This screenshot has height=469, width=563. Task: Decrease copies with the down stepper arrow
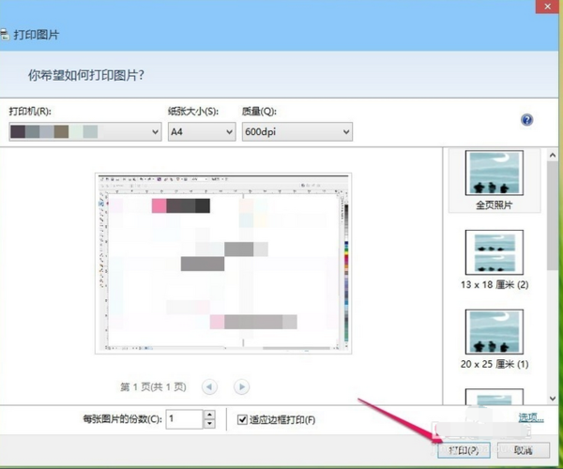(209, 424)
